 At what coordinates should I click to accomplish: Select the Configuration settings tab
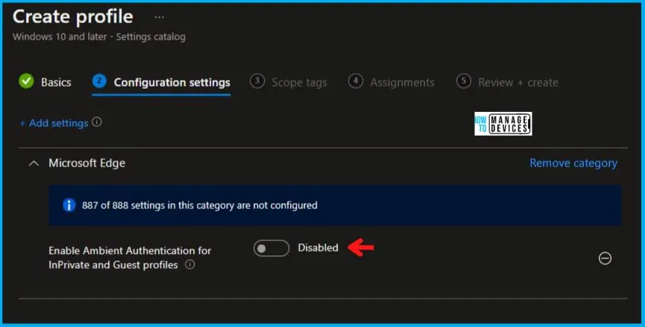tap(161, 82)
